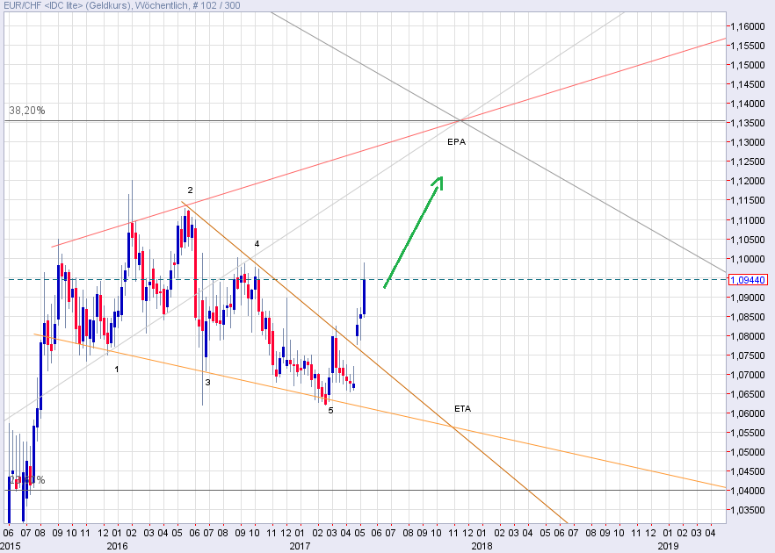
Task: Click the 1,09000 price axis label
Action: [747, 298]
